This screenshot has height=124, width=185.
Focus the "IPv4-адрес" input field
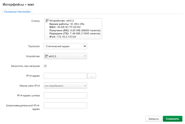click(65, 76)
